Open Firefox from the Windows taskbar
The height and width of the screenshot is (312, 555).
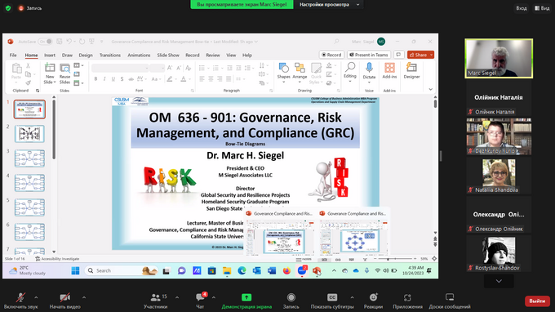(286, 270)
